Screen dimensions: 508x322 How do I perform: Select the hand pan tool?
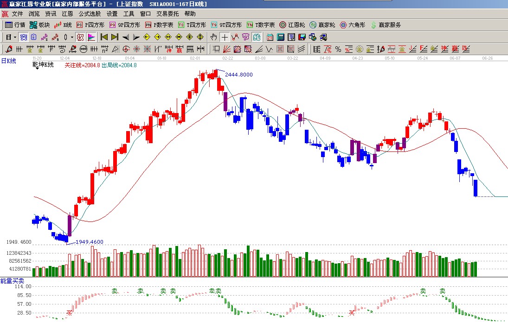pyautogui.click(x=213, y=37)
